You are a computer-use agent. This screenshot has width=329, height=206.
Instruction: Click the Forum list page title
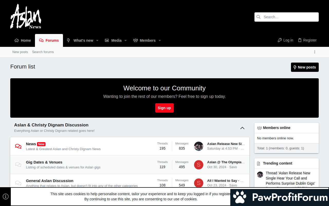(x=23, y=67)
